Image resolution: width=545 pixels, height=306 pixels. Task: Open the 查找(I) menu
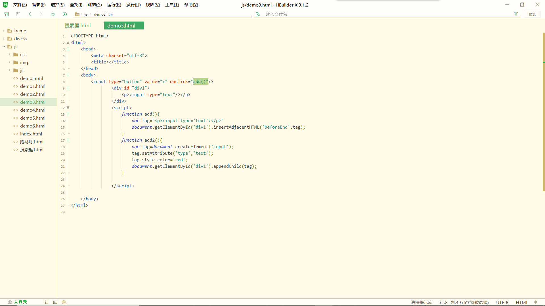pos(76,5)
